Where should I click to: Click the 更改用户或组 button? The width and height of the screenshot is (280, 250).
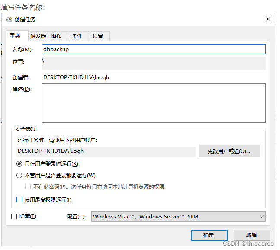[x=229, y=151]
